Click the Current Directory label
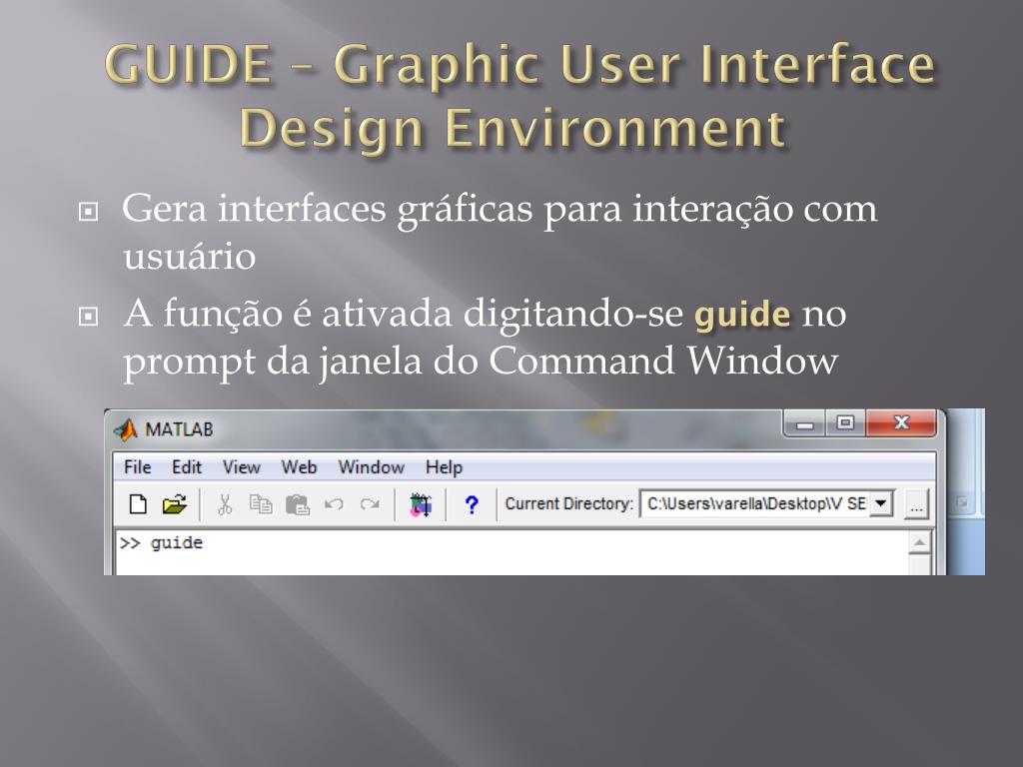This screenshot has width=1023, height=767. pos(568,503)
